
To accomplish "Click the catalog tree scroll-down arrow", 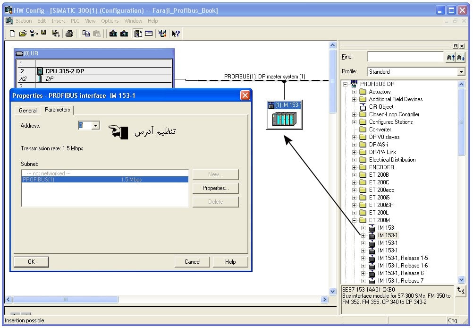I will click(461, 280).
